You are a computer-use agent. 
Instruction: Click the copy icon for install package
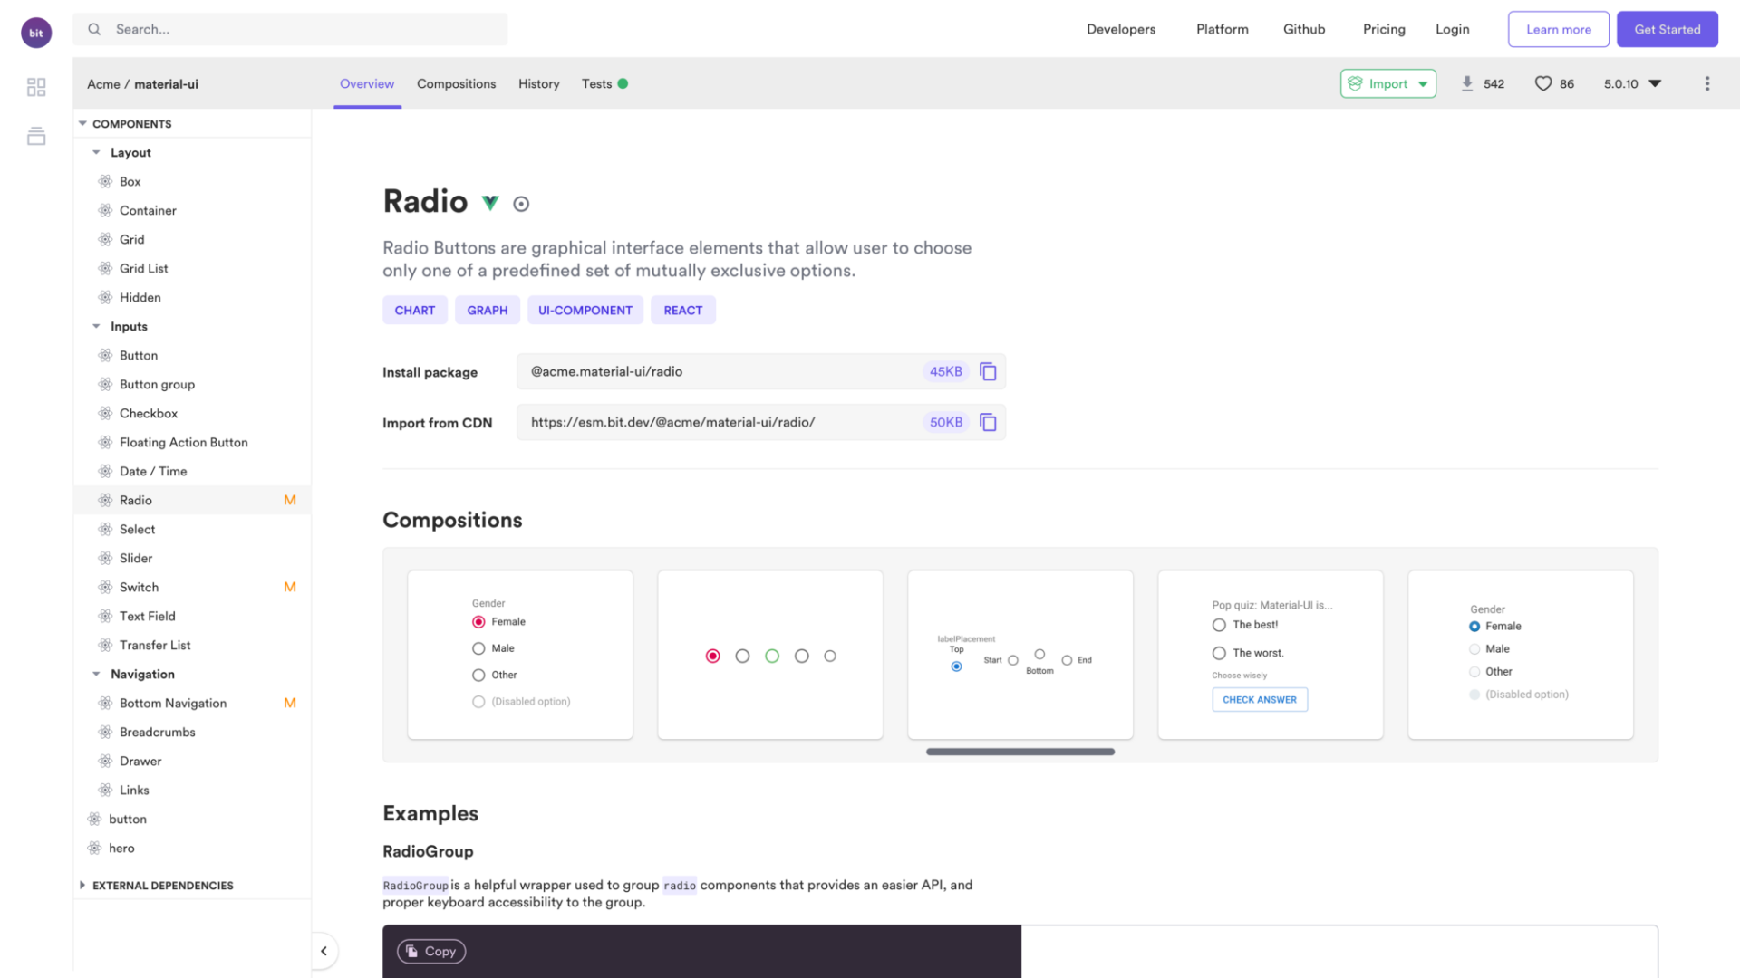(x=987, y=370)
